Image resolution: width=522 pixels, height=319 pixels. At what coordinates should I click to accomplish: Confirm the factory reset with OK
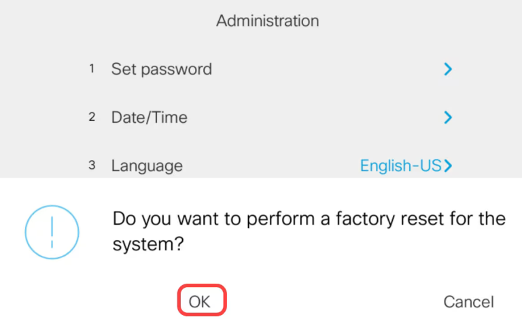click(201, 301)
